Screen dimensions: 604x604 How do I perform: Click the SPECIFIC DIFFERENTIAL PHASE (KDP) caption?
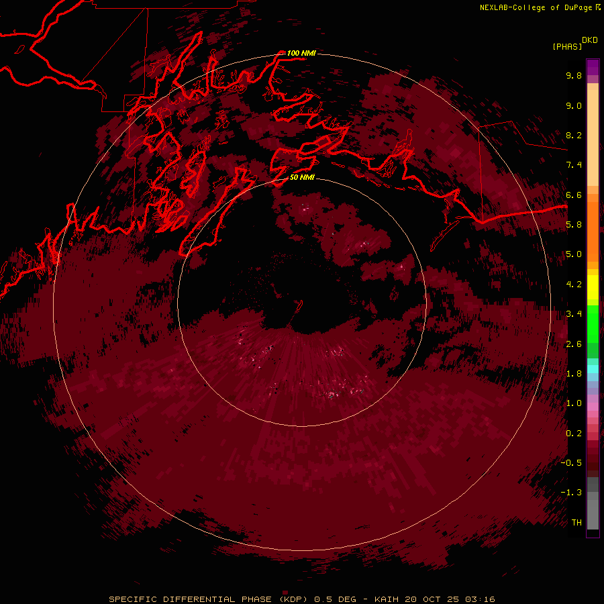(x=209, y=599)
